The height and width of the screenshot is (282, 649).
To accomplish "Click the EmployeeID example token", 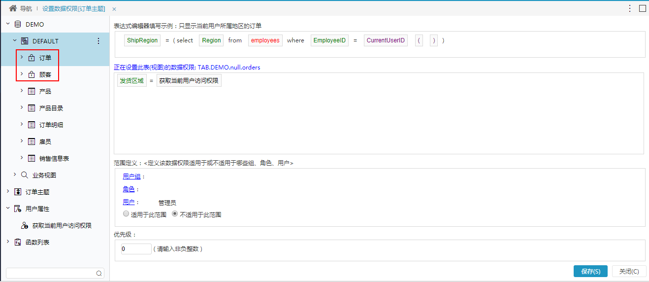I will tap(329, 40).
